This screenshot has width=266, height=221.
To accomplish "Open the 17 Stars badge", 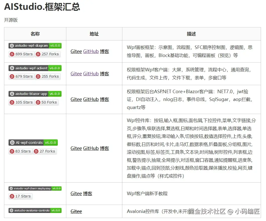I will pos(20,196).
